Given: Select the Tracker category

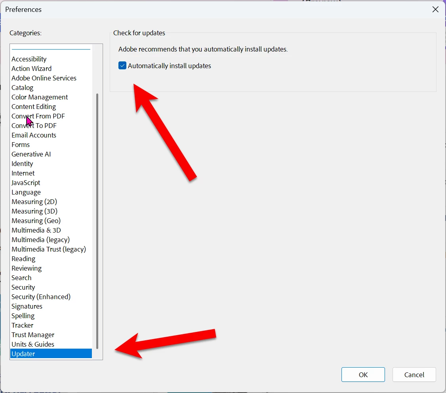Looking at the screenshot, I should 23,325.
